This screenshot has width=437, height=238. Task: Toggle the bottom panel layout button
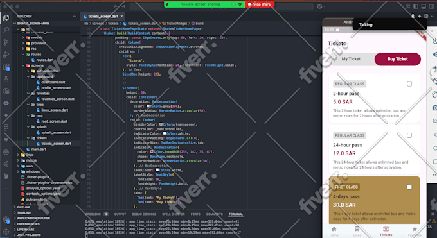tap(424, 6)
